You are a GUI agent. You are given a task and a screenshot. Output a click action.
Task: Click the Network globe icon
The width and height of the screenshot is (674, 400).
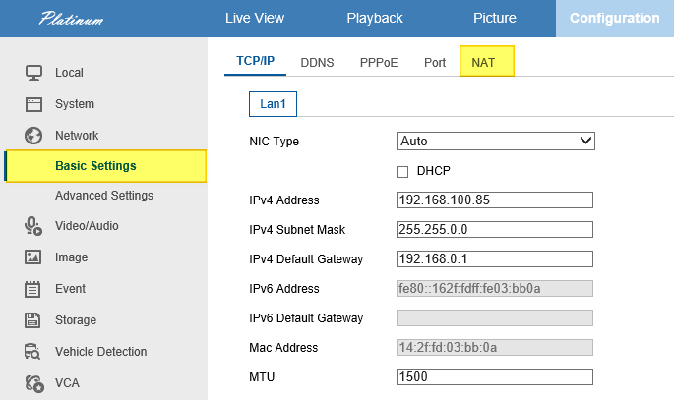34,136
